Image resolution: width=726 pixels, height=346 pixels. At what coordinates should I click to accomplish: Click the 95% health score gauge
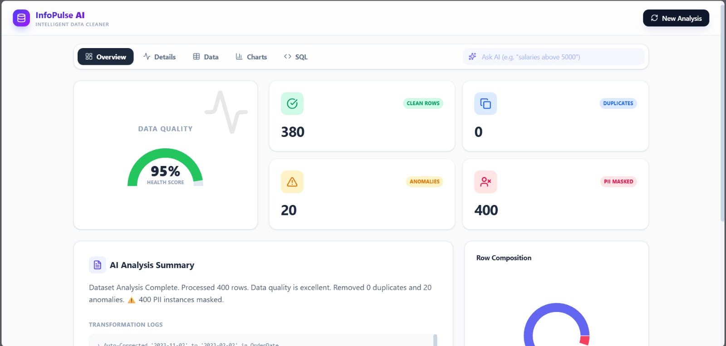165,167
